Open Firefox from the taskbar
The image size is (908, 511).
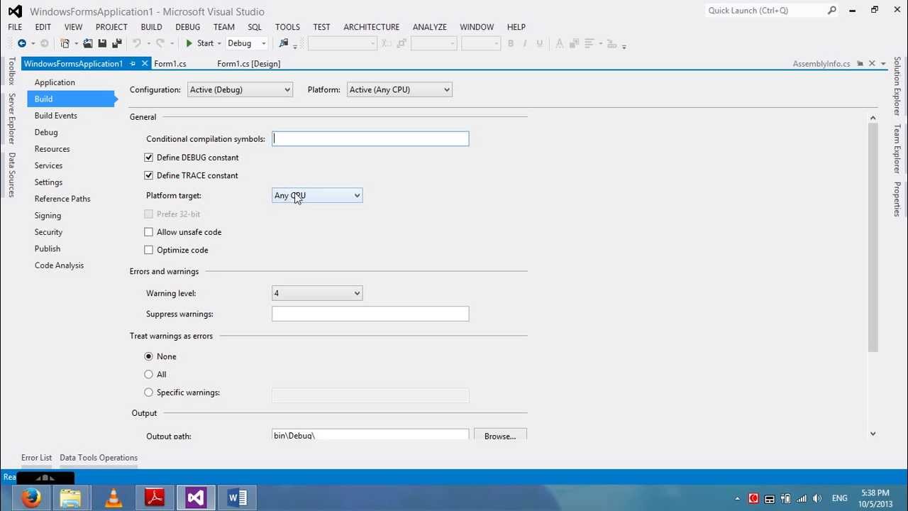pyautogui.click(x=31, y=498)
